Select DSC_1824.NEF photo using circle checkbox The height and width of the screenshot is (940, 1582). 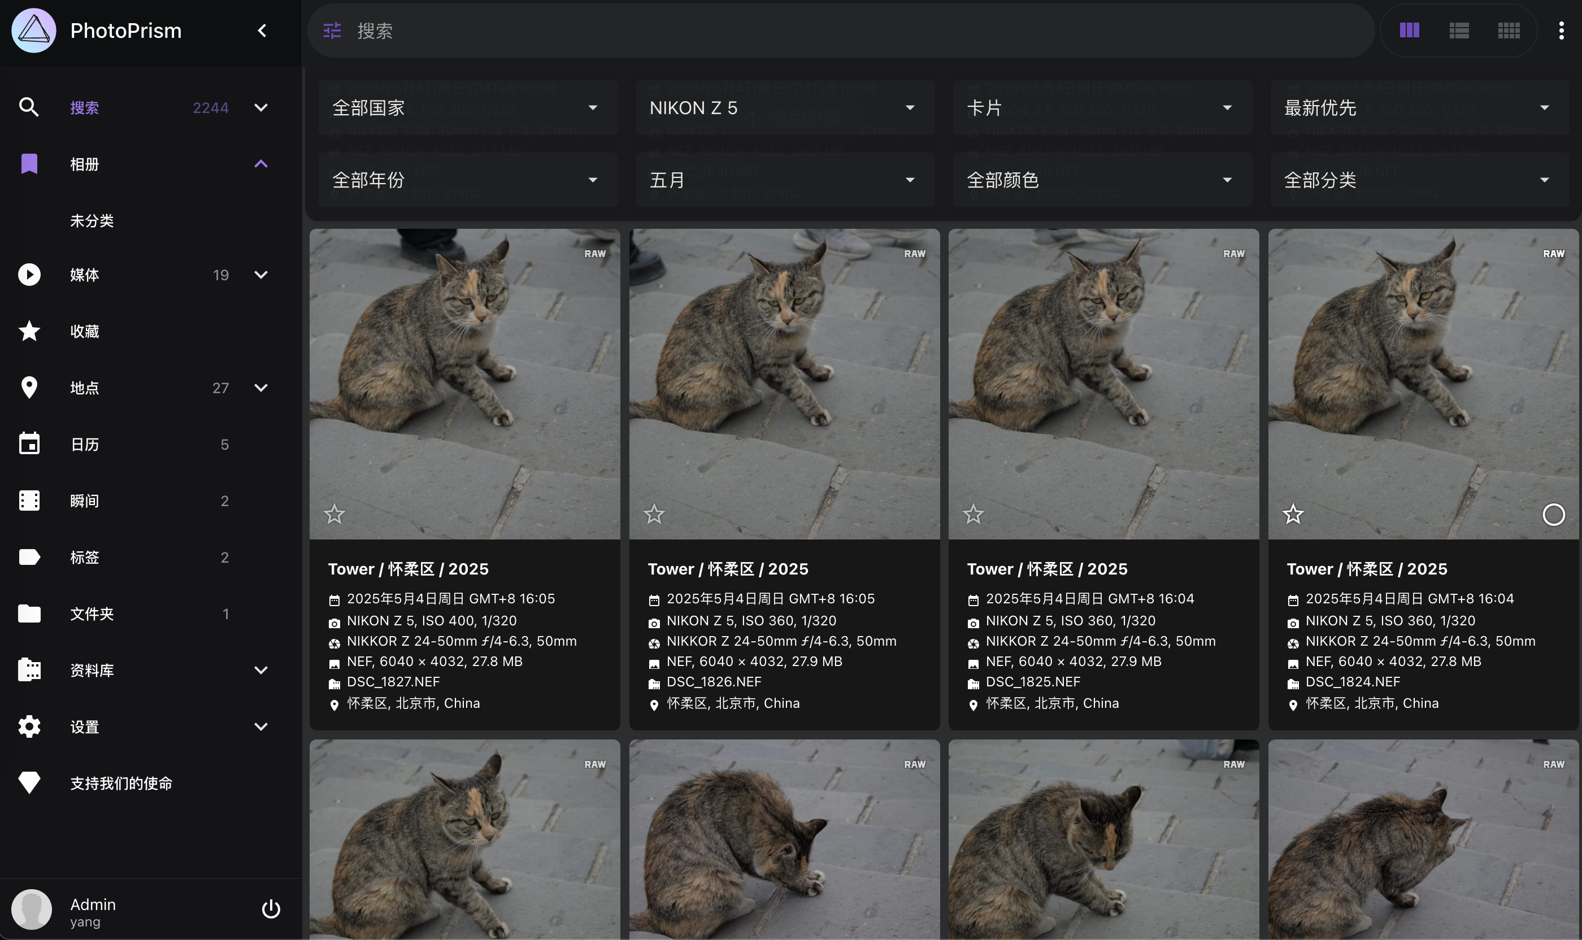point(1553,514)
